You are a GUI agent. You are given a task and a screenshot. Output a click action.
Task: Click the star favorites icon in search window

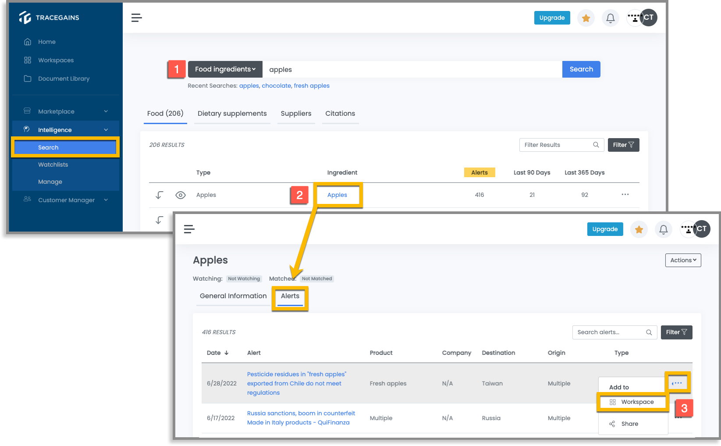(586, 18)
